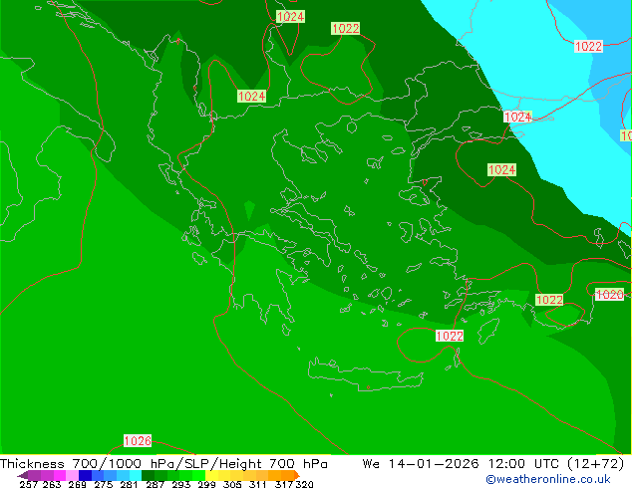The width and height of the screenshot is (632, 488).
Task: Click the legend value 269
Action: point(77,484)
